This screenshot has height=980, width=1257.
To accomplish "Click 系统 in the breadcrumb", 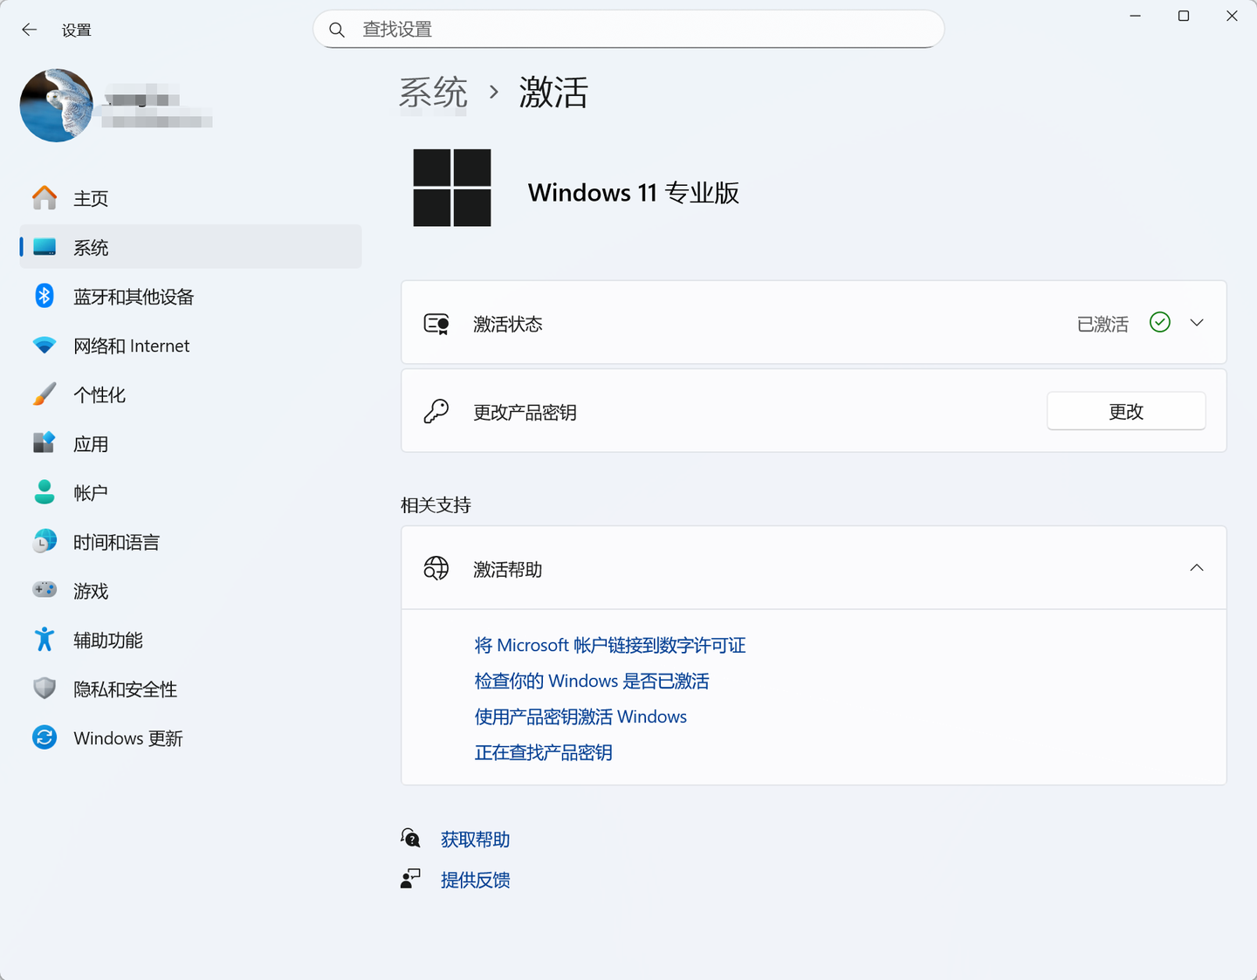I will [434, 93].
